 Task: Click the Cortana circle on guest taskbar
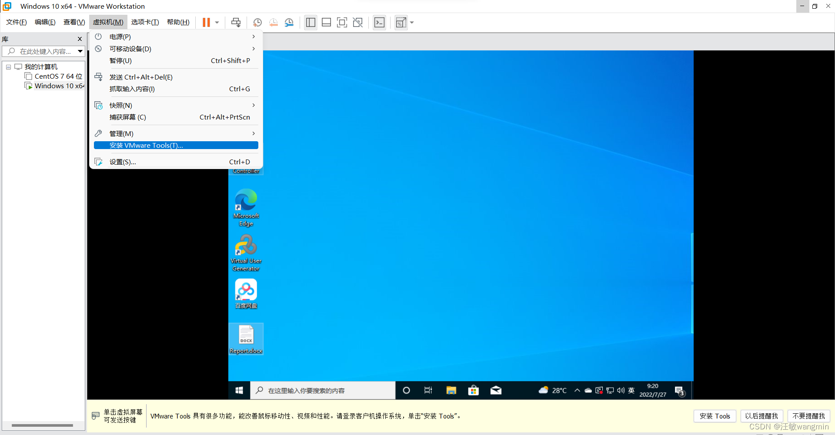[x=406, y=390]
